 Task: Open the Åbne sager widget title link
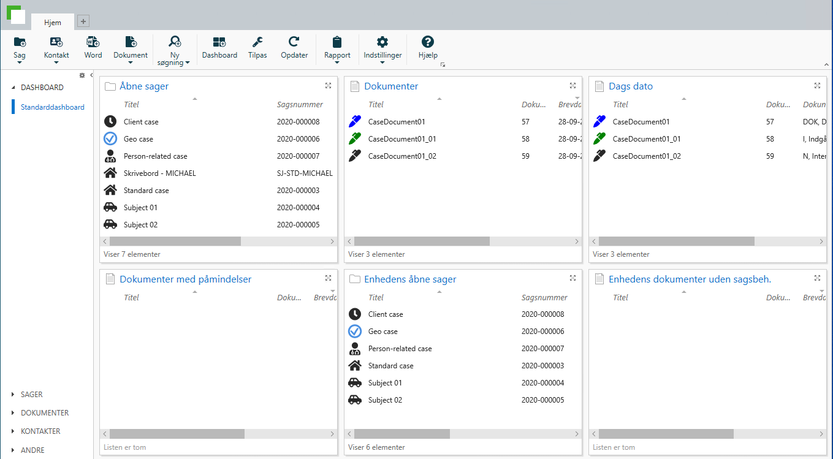point(144,86)
